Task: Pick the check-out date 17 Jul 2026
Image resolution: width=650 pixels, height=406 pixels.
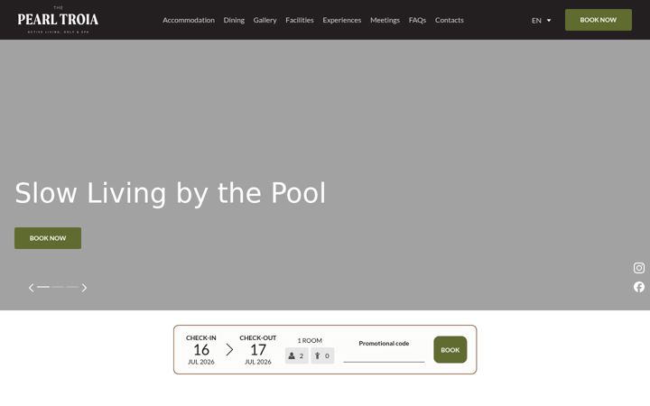Action: (258, 350)
